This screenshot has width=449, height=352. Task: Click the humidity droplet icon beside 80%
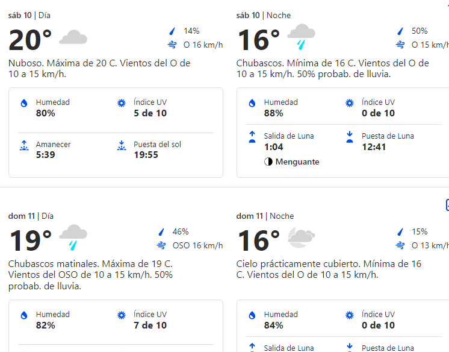point(24,103)
